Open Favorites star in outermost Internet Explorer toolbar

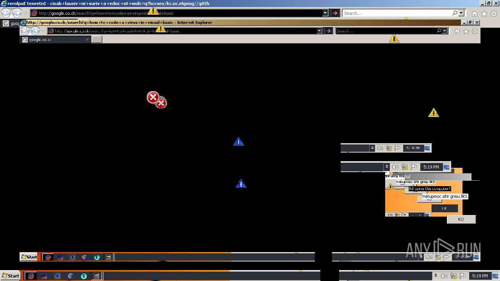pos(484,13)
